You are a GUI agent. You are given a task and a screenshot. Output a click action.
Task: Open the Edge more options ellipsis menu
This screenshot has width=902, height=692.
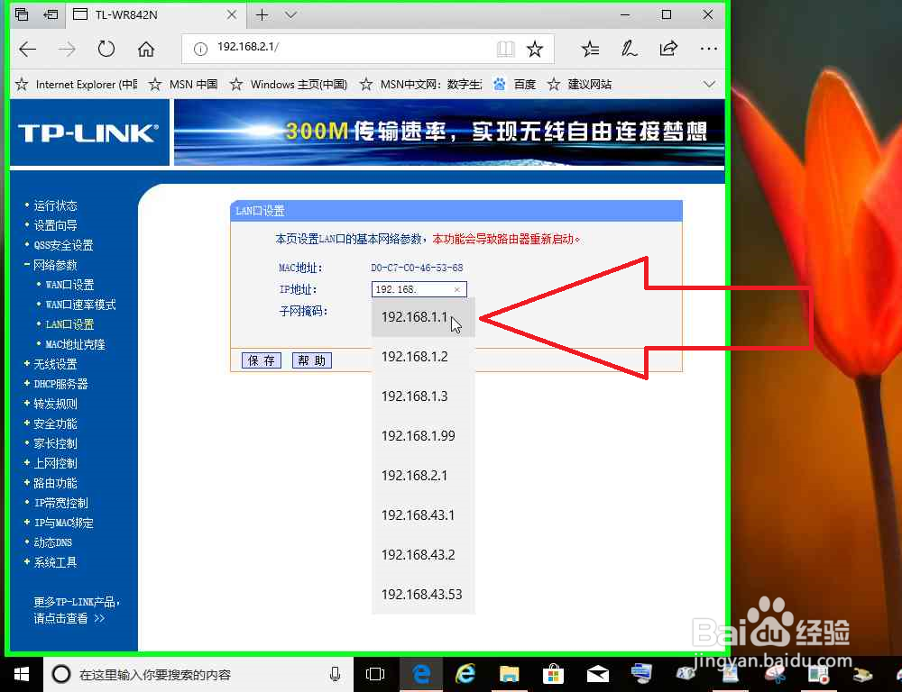pyautogui.click(x=709, y=50)
